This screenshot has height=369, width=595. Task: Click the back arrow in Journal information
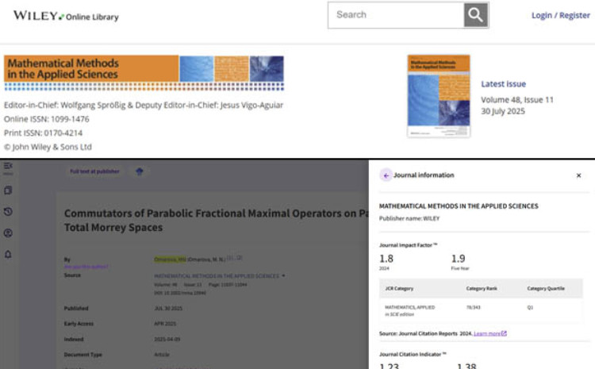click(x=386, y=175)
